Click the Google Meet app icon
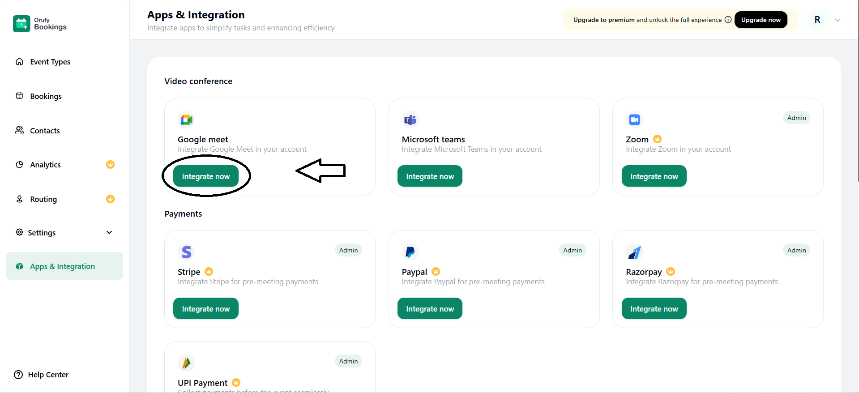Screen dimensions: 859x393 point(186,120)
